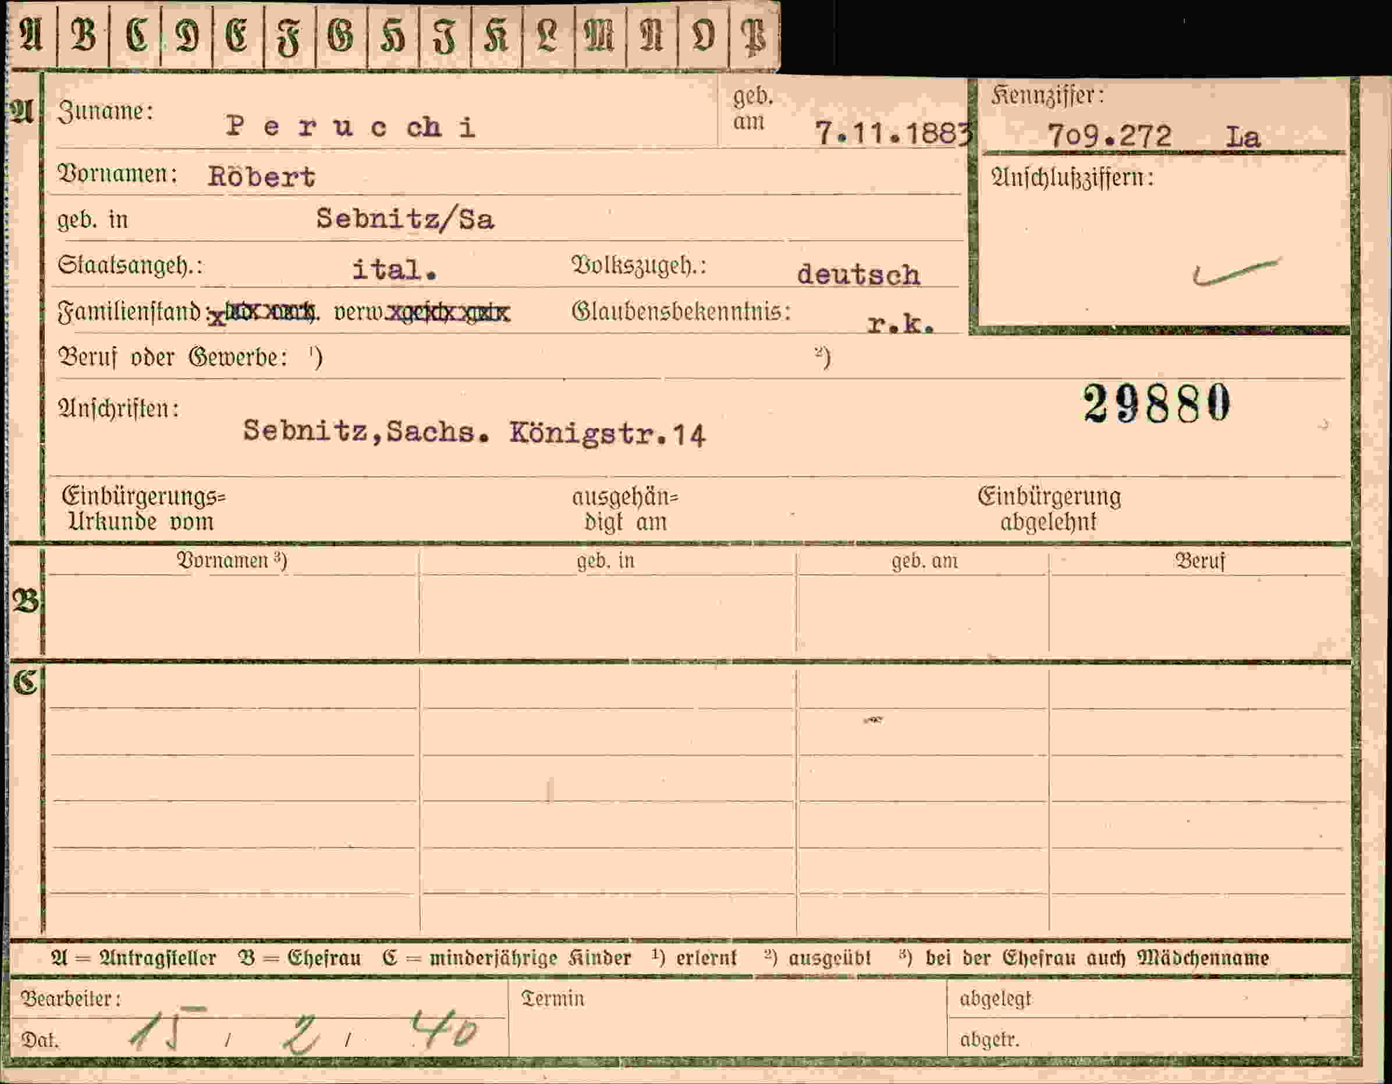The width and height of the screenshot is (1392, 1084).
Task: Click the nationality value 'ital.'
Action: pyautogui.click(x=395, y=269)
